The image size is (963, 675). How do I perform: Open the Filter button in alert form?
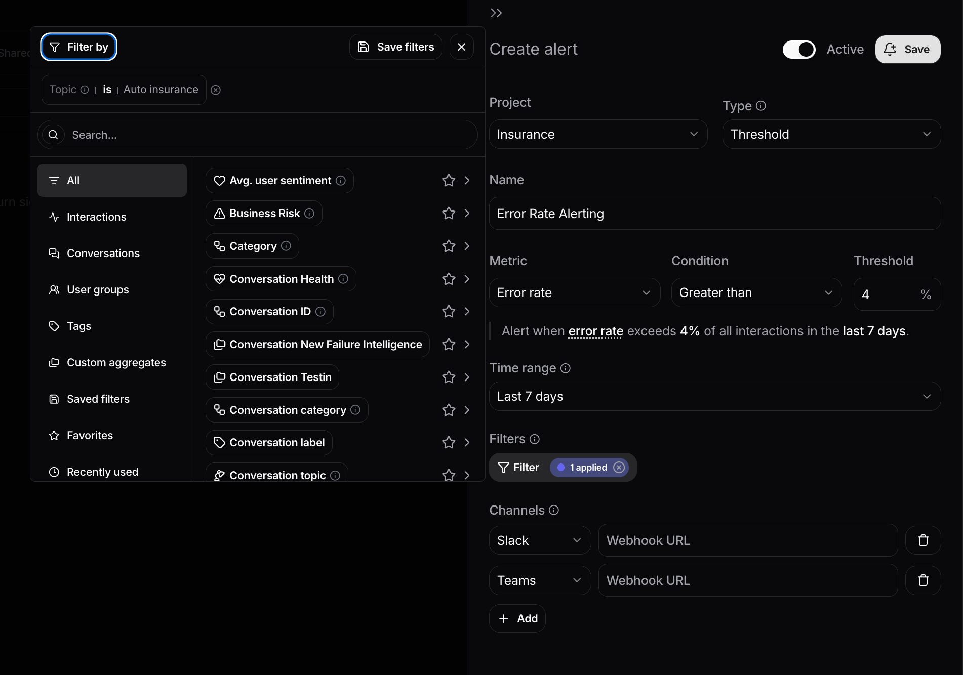[519, 468]
